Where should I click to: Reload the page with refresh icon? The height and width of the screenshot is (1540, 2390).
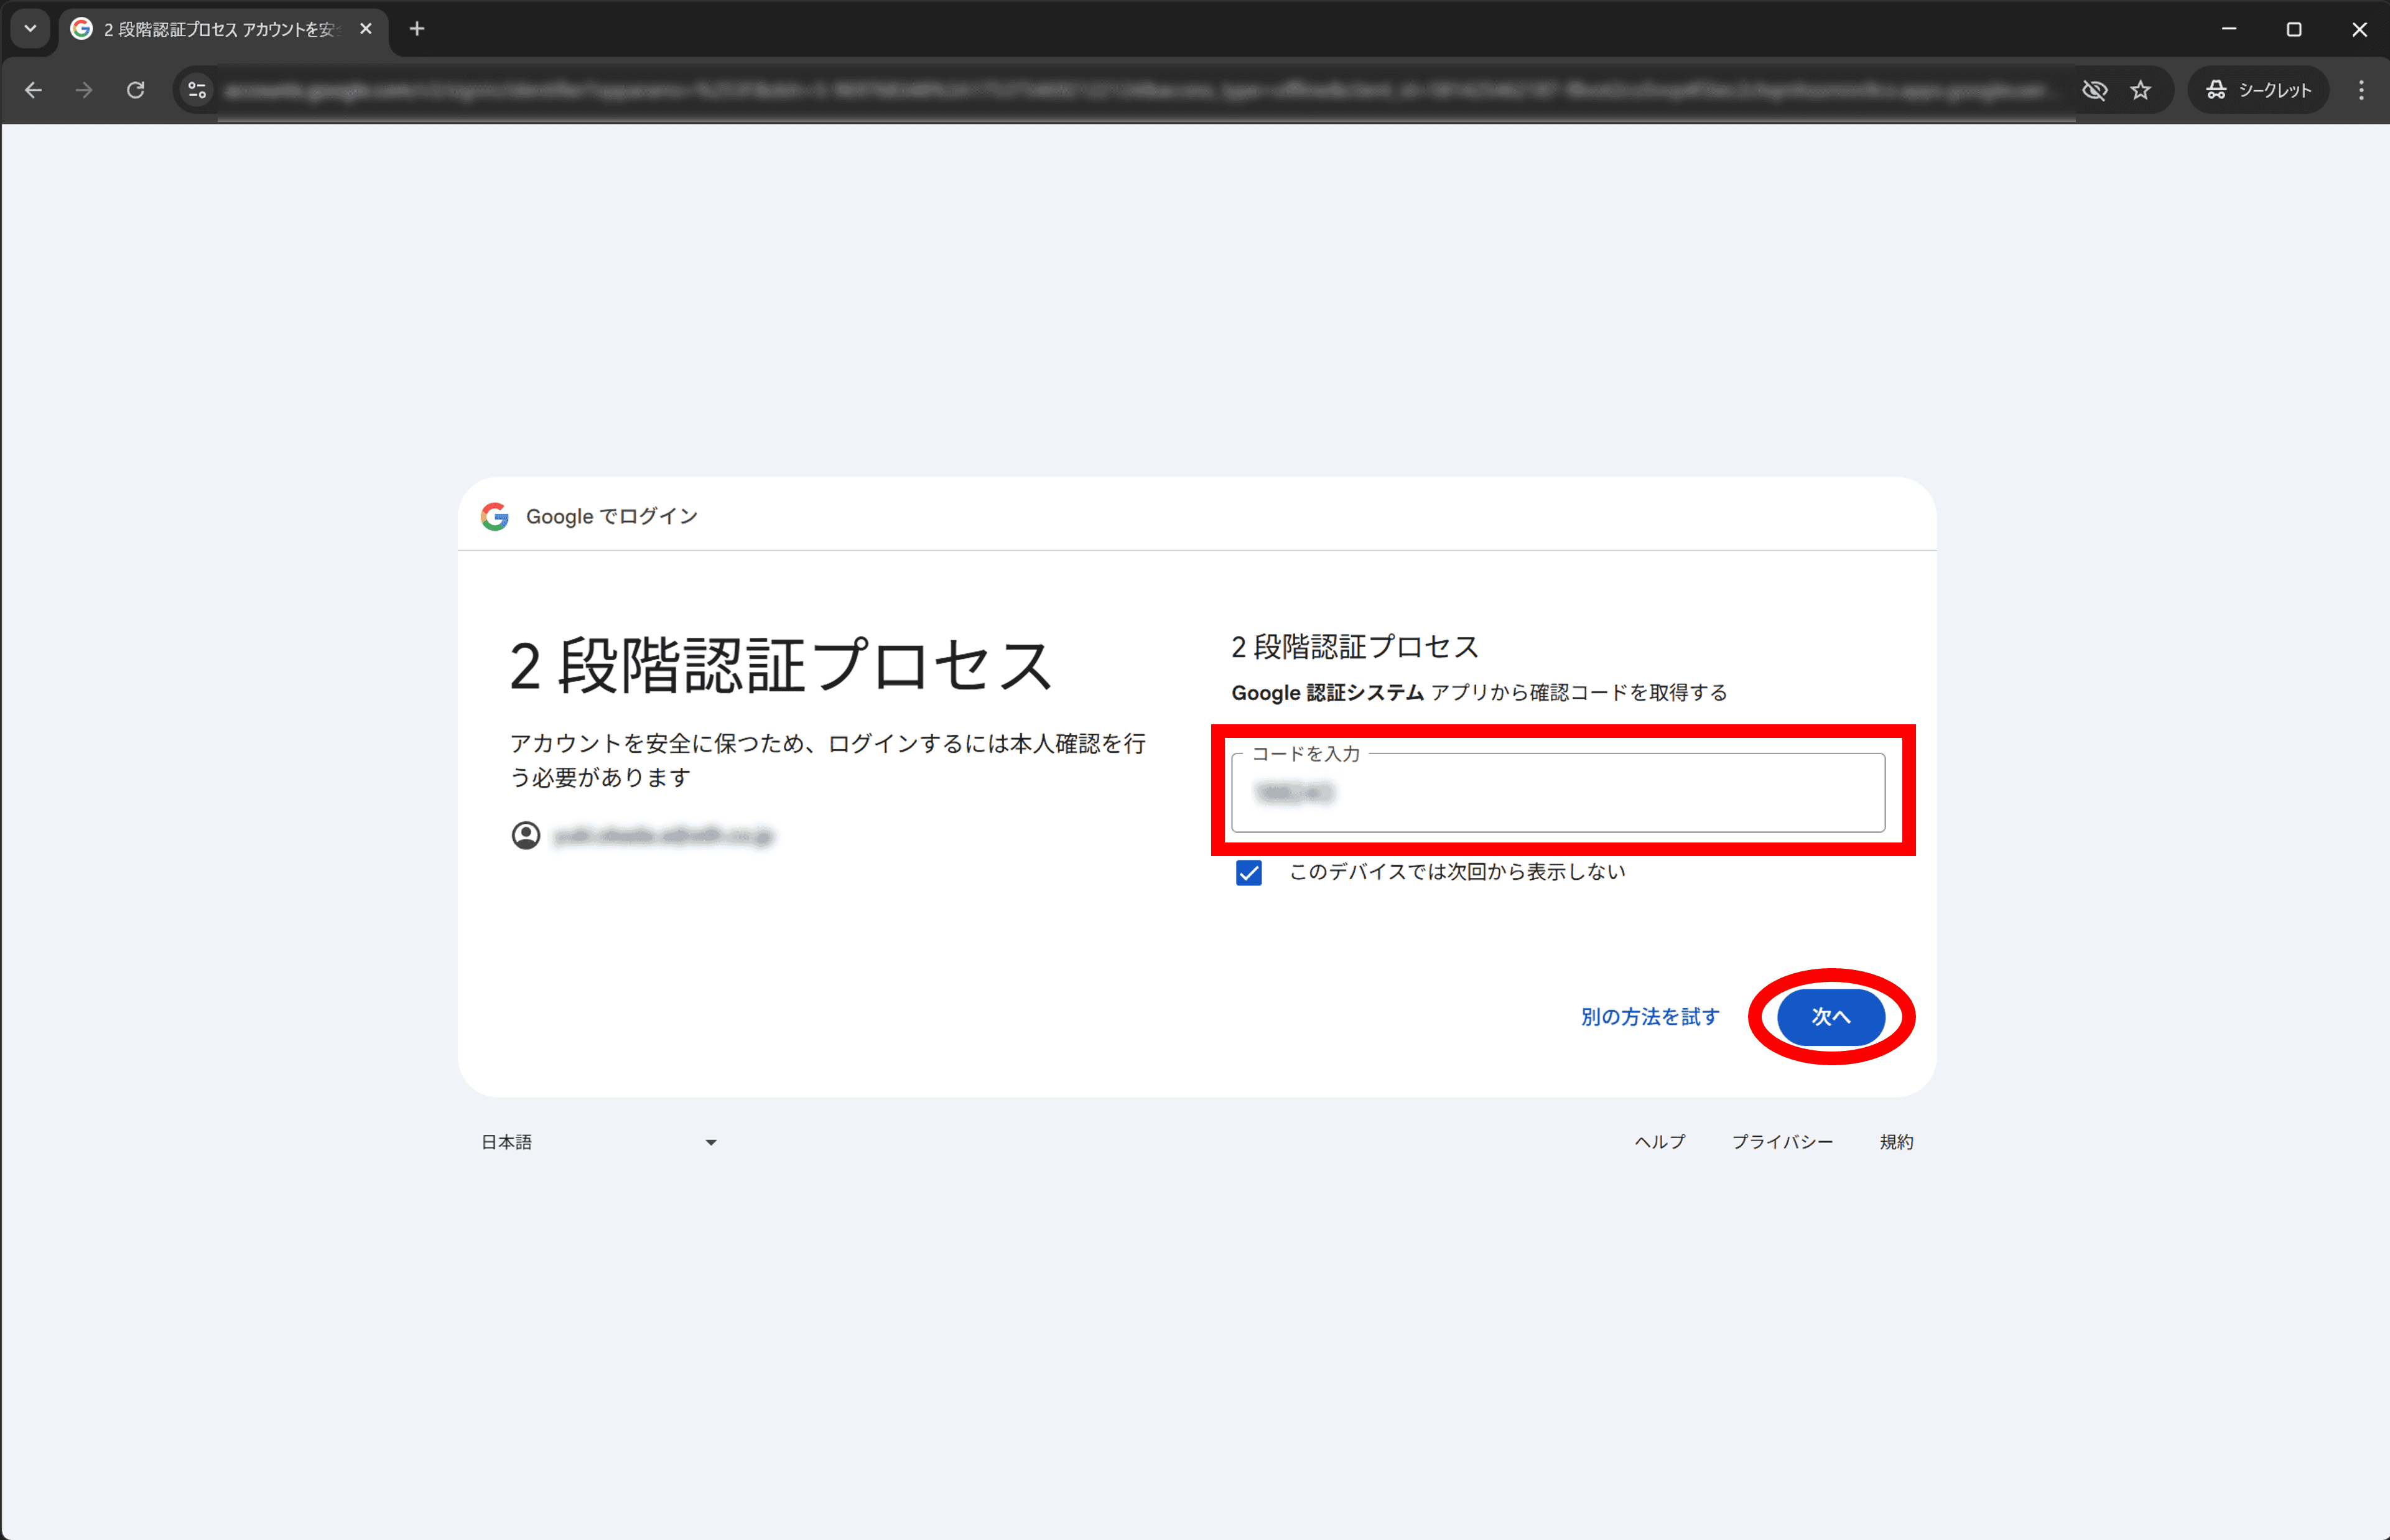coord(136,90)
